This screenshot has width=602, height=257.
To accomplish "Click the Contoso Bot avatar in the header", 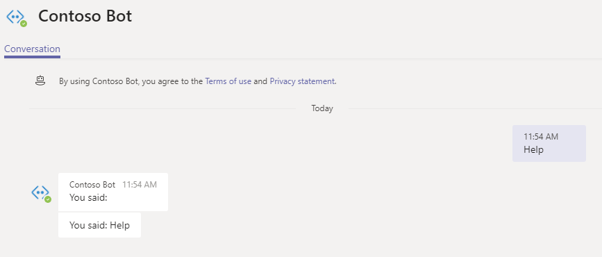I will [17, 17].
